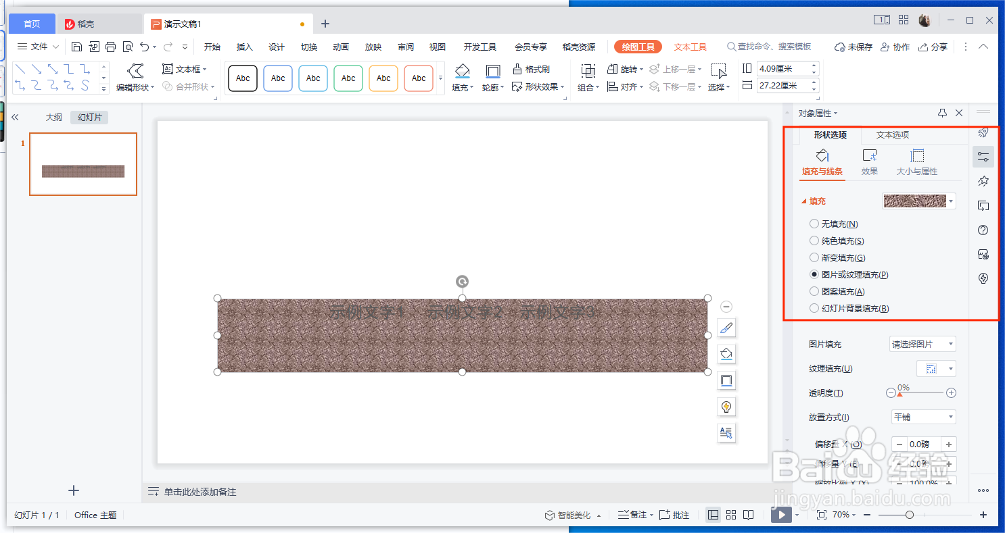Open the Drawing Tools (绘图工具) tab
Viewport: 1005px width, 533px height.
(638, 47)
